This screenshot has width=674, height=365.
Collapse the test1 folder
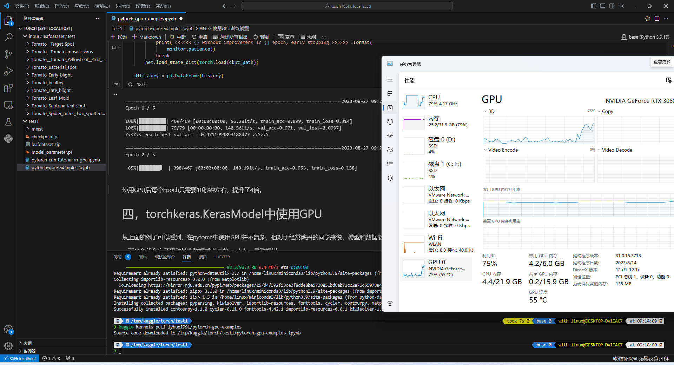click(62, 121)
